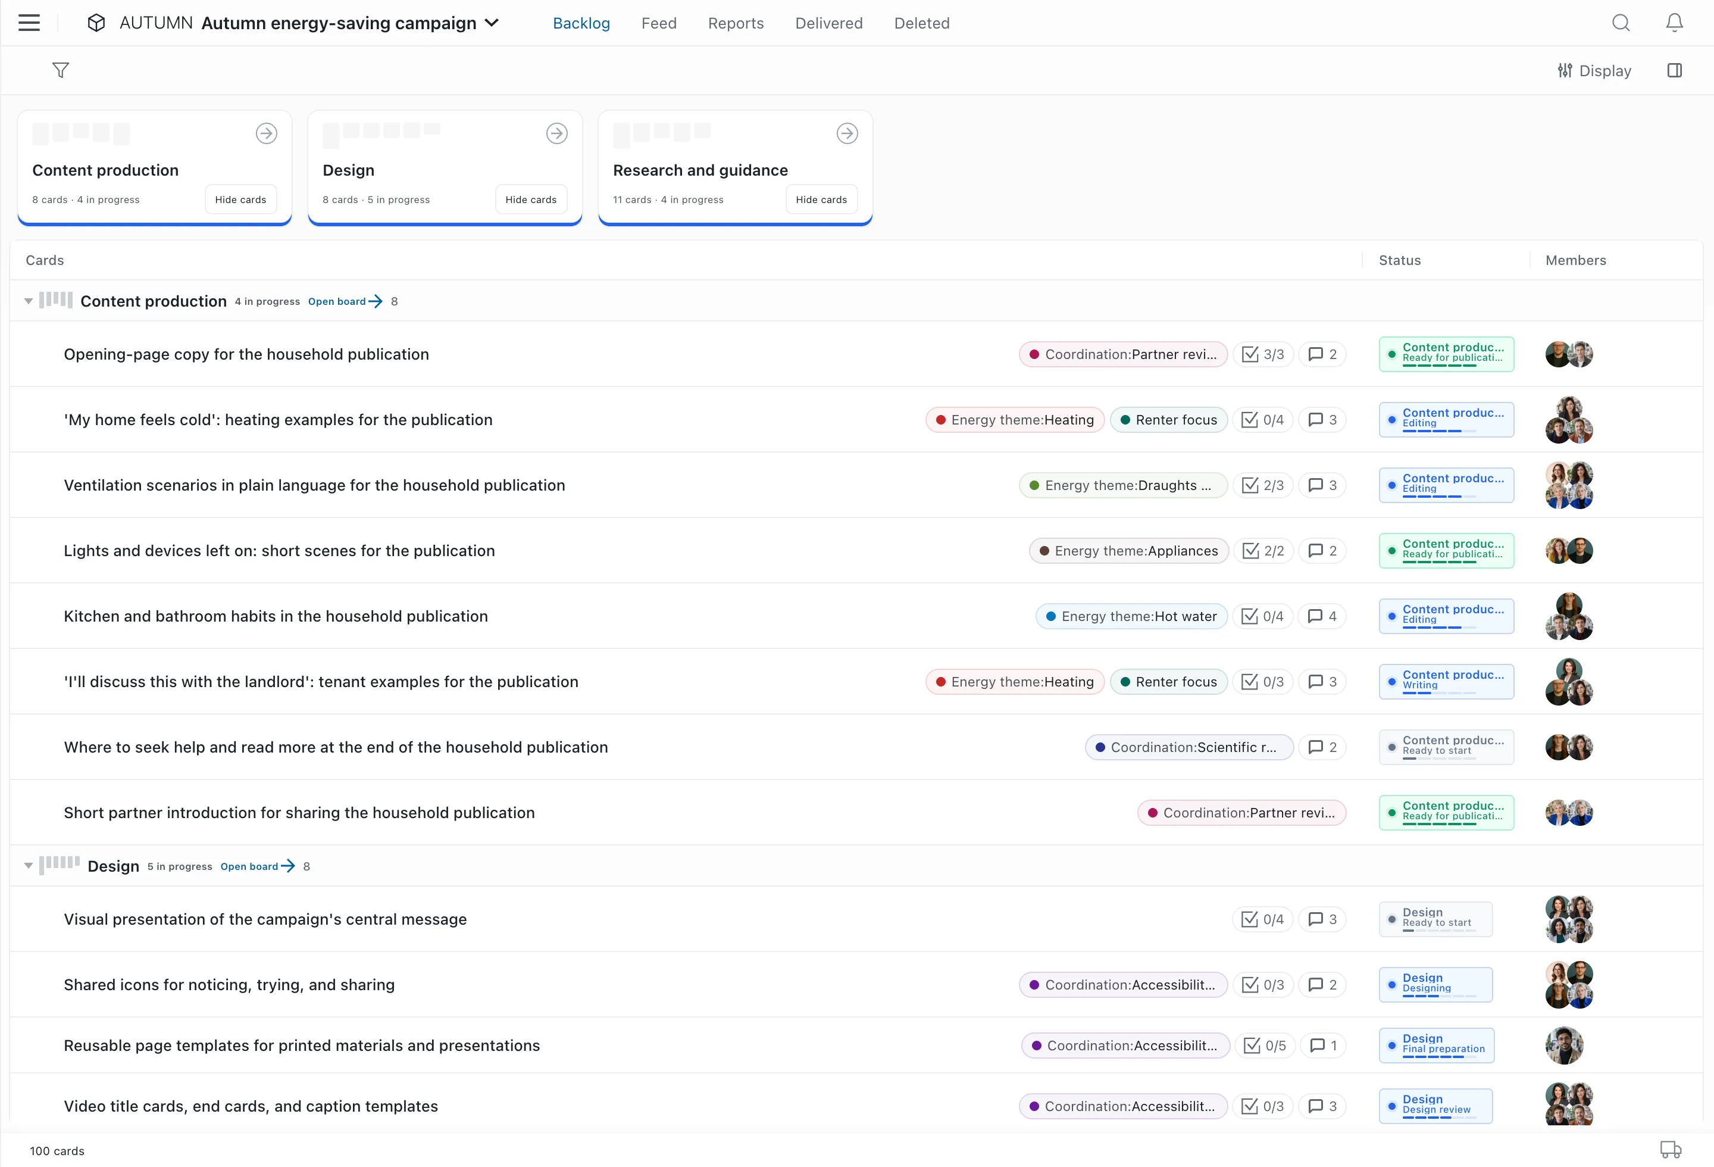Open the Reports tab

[736, 23]
